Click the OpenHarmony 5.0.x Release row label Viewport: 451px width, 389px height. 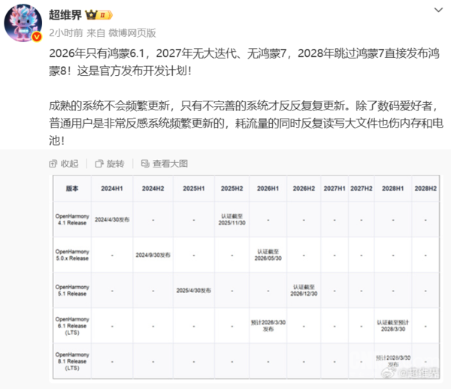pyautogui.click(x=72, y=255)
